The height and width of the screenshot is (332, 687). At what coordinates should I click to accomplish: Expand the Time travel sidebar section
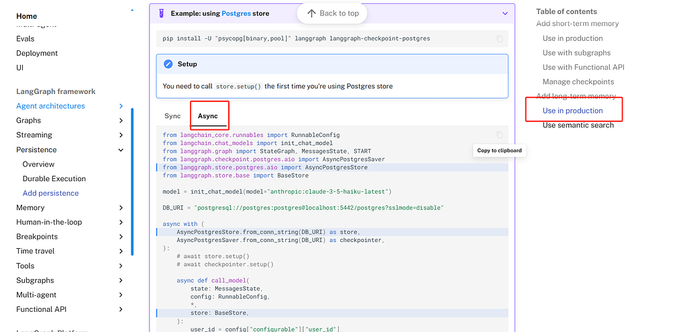pos(121,251)
